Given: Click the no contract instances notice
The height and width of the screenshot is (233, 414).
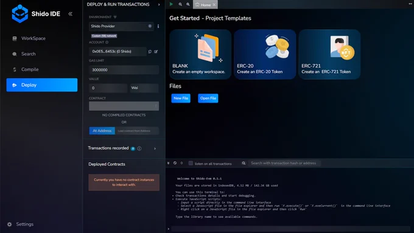Looking at the screenshot, I should (x=124, y=183).
